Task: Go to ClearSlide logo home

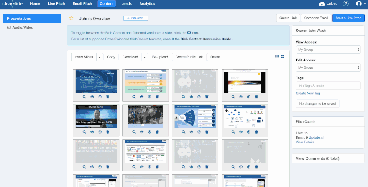Action: coord(12,4)
